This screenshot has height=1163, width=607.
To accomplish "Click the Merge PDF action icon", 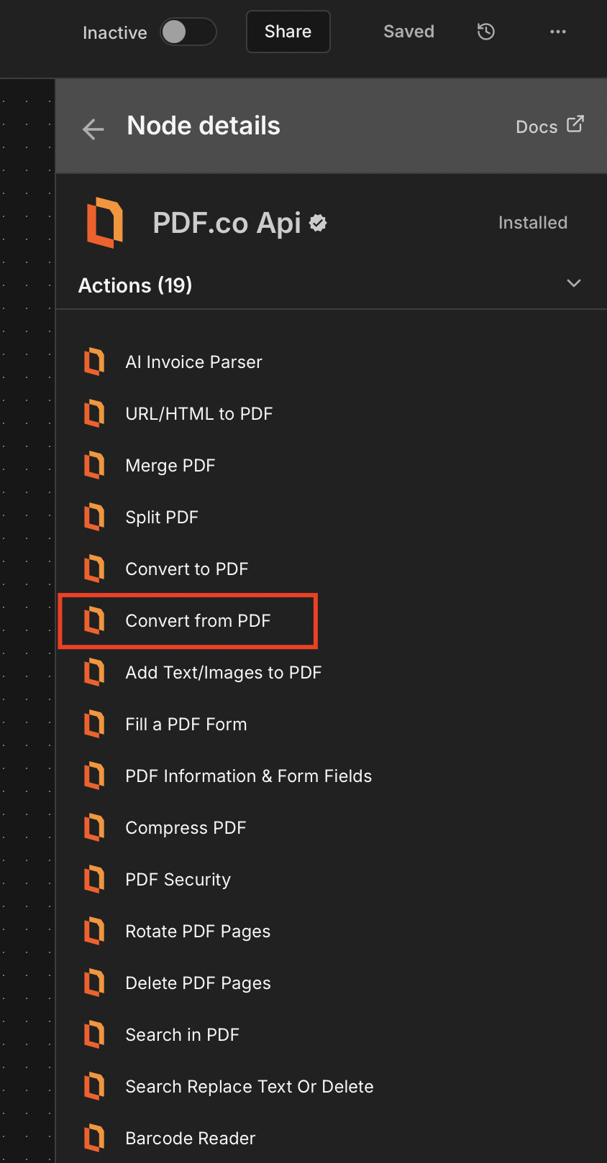I will point(94,465).
